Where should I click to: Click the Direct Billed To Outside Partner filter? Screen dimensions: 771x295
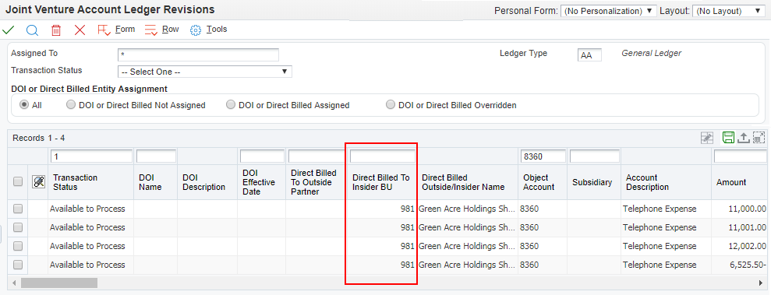pos(317,156)
